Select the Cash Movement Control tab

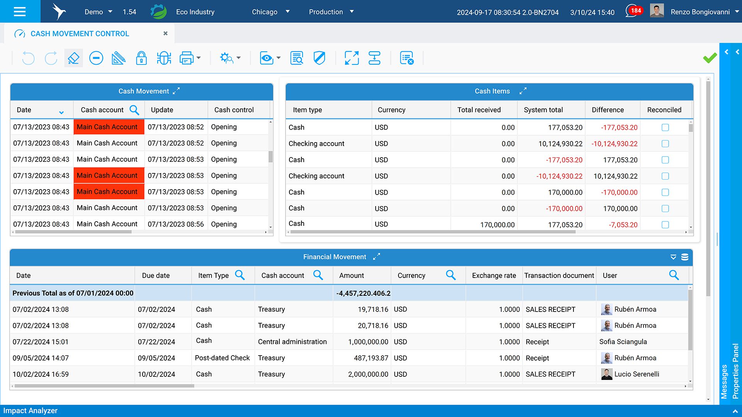coord(80,34)
